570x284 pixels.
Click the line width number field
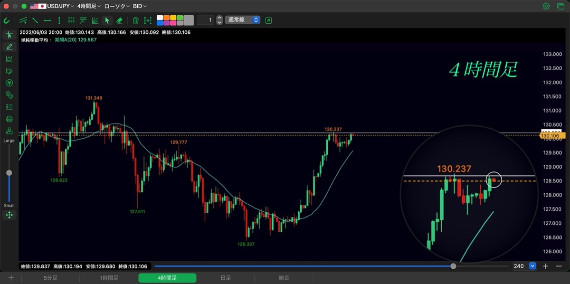205,20
